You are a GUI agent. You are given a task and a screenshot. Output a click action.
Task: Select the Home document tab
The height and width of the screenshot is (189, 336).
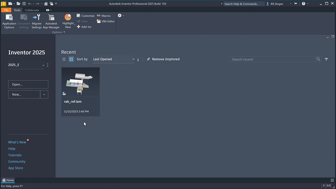[8, 180]
